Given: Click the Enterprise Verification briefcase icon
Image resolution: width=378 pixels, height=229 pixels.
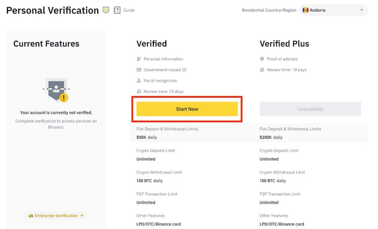Looking at the screenshot, I should tap(31, 216).
